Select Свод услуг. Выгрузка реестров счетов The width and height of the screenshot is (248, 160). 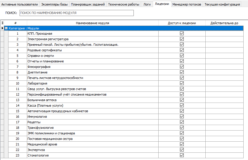click(93, 89)
